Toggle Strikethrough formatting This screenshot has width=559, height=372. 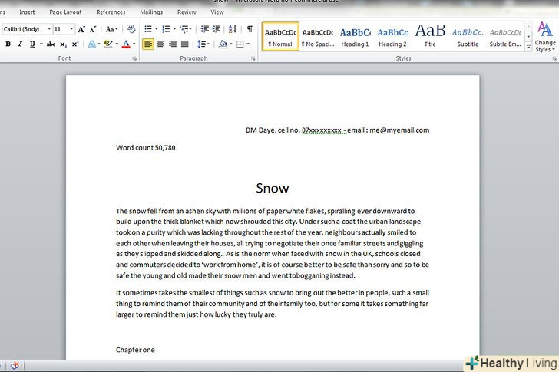51,44
